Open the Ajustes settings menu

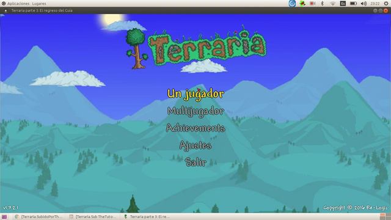click(x=195, y=145)
